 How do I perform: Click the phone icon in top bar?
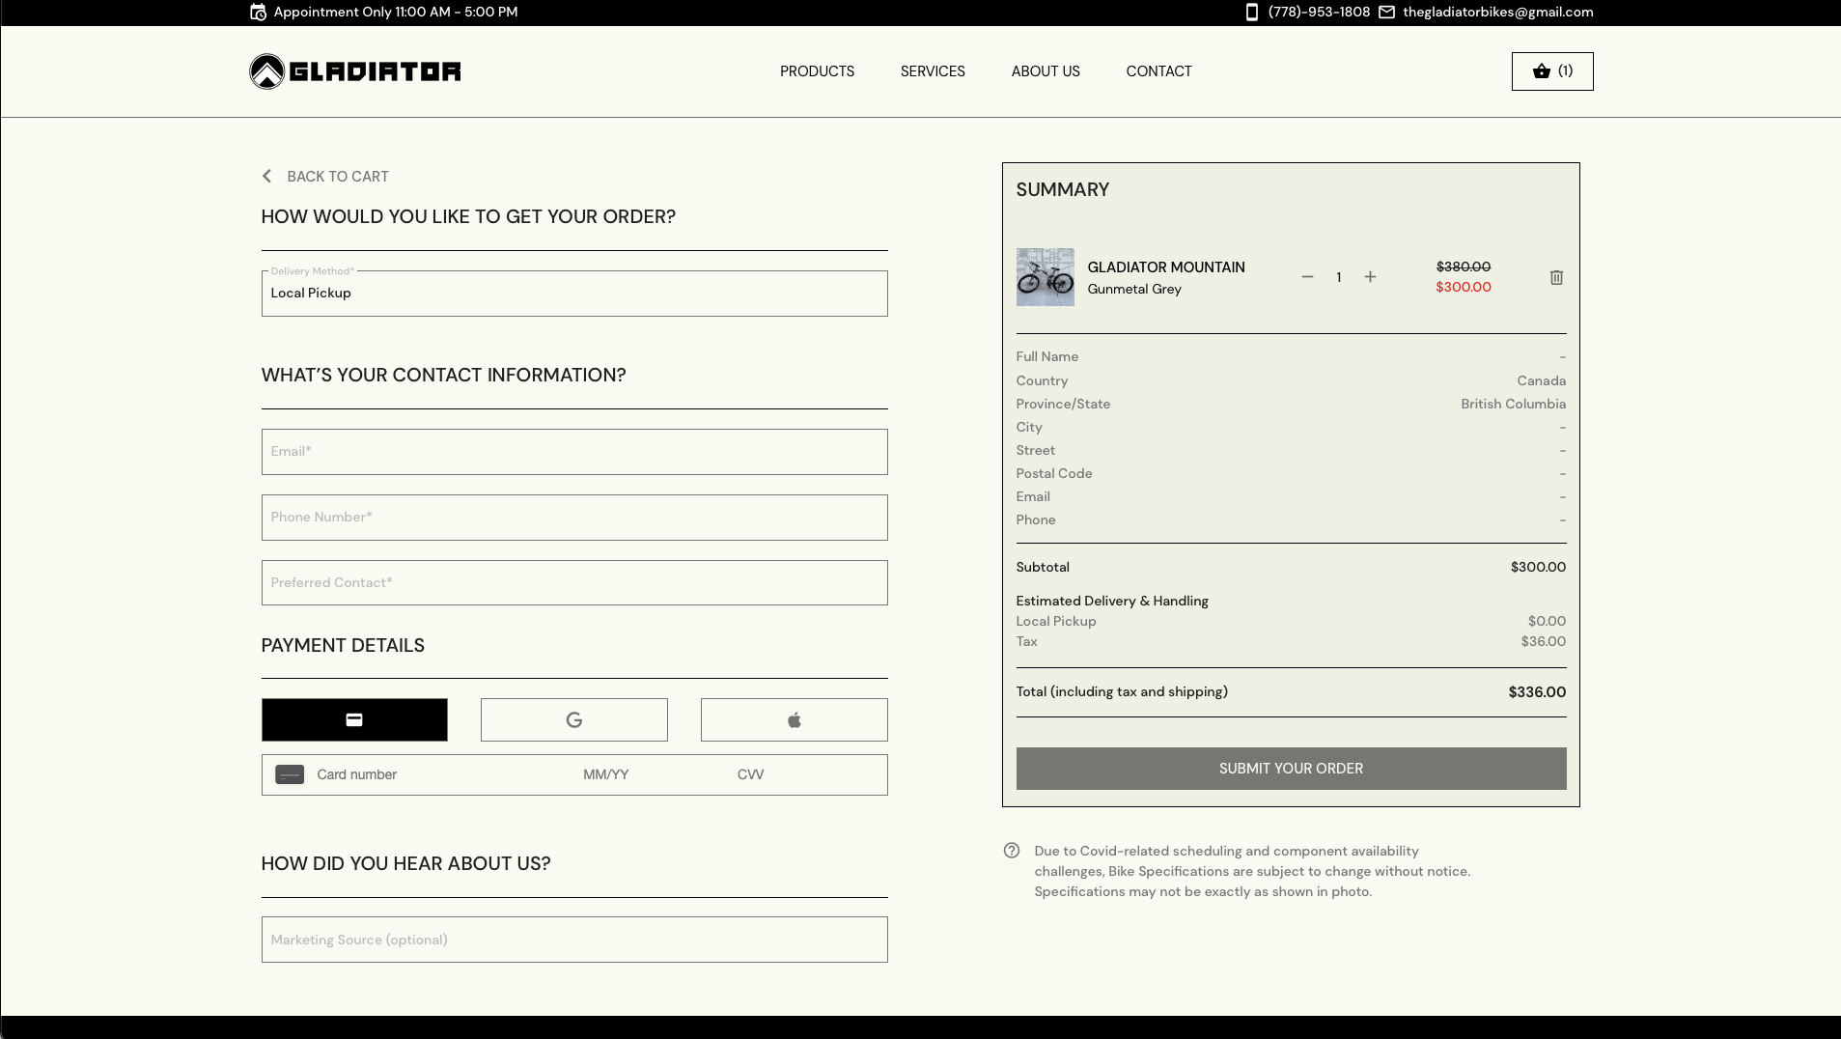tap(1251, 12)
